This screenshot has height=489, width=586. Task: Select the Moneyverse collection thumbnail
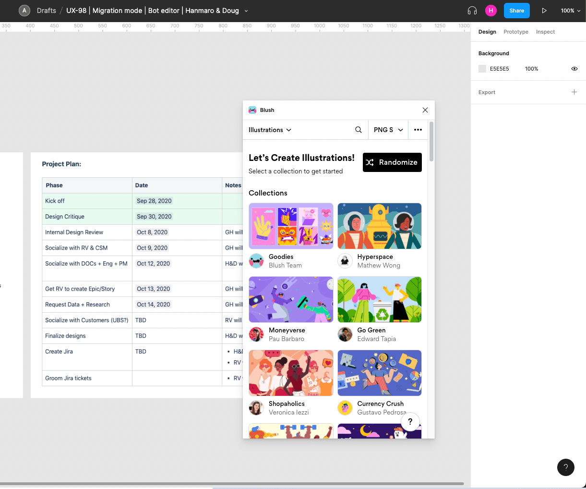[291, 299]
